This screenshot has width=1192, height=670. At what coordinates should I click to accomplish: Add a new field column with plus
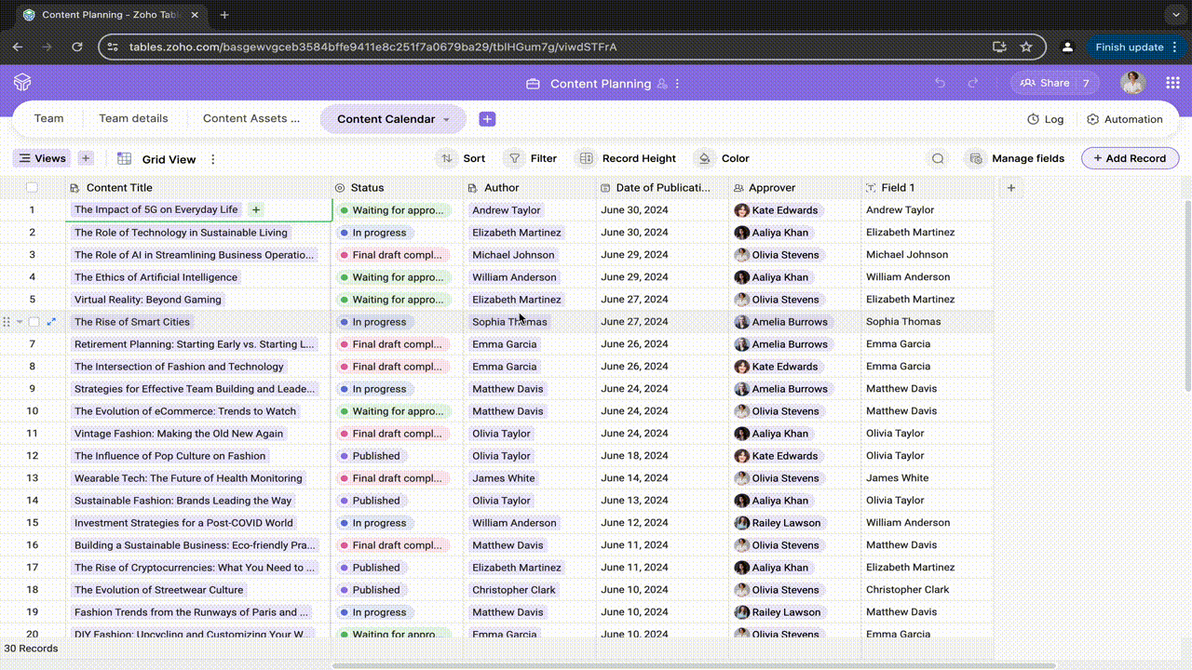1010,188
